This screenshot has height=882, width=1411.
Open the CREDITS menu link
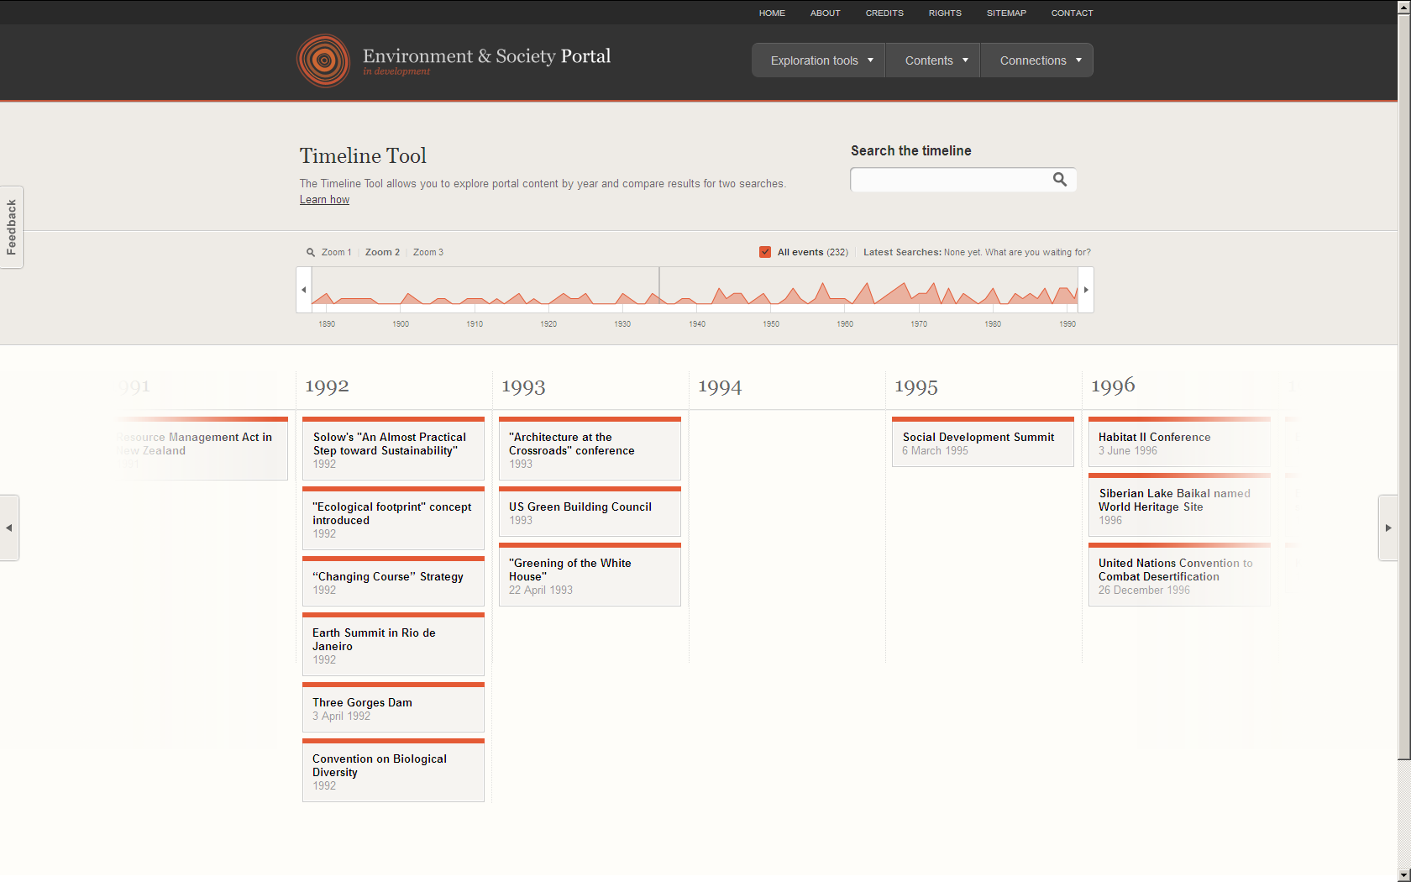(x=884, y=13)
